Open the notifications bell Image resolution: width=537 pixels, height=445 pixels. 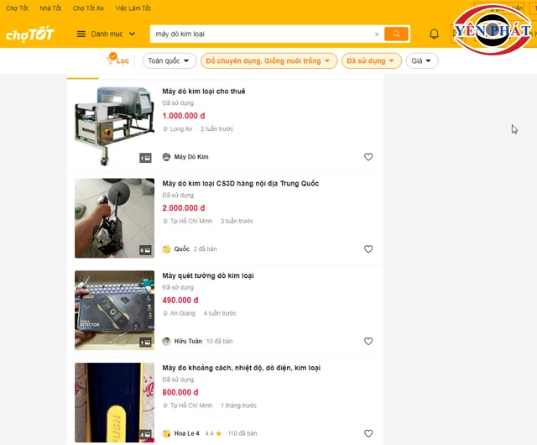(434, 34)
